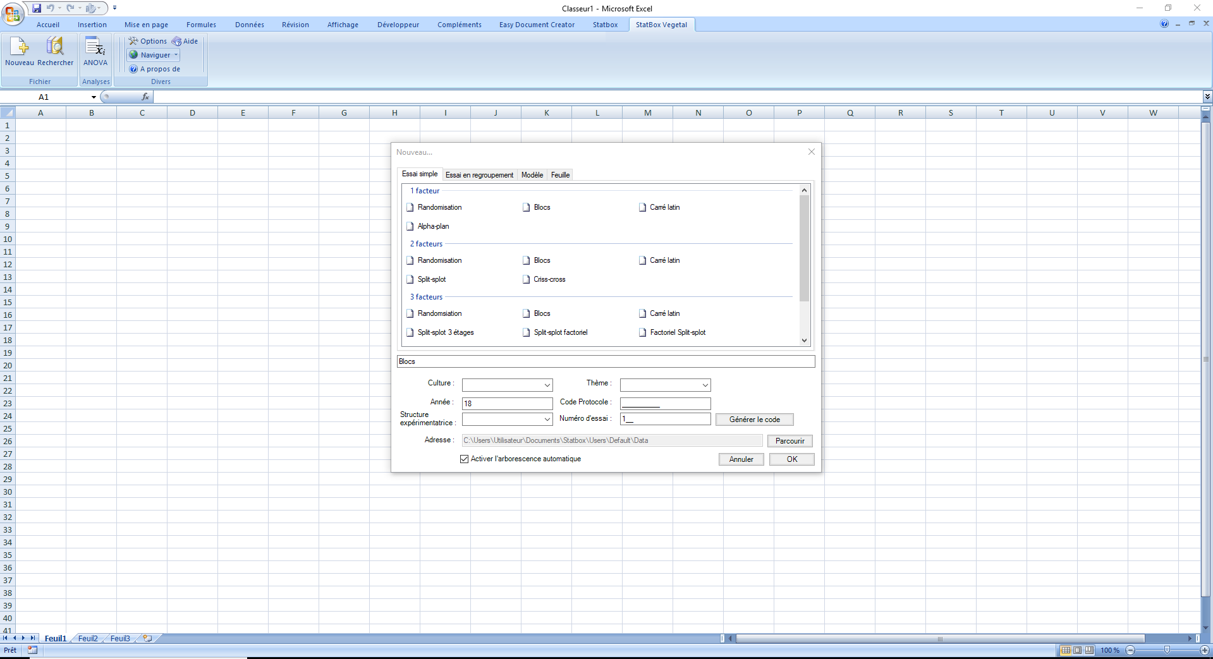Image resolution: width=1213 pixels, height=659 pixels.
Task: Click the design list scroll down arrow
Action: [x=804, y=341]
